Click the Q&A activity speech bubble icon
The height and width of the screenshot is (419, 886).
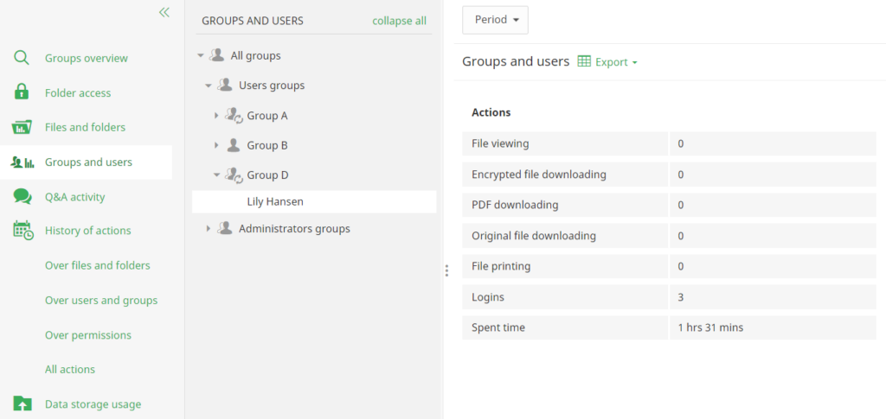pos(22,196)
